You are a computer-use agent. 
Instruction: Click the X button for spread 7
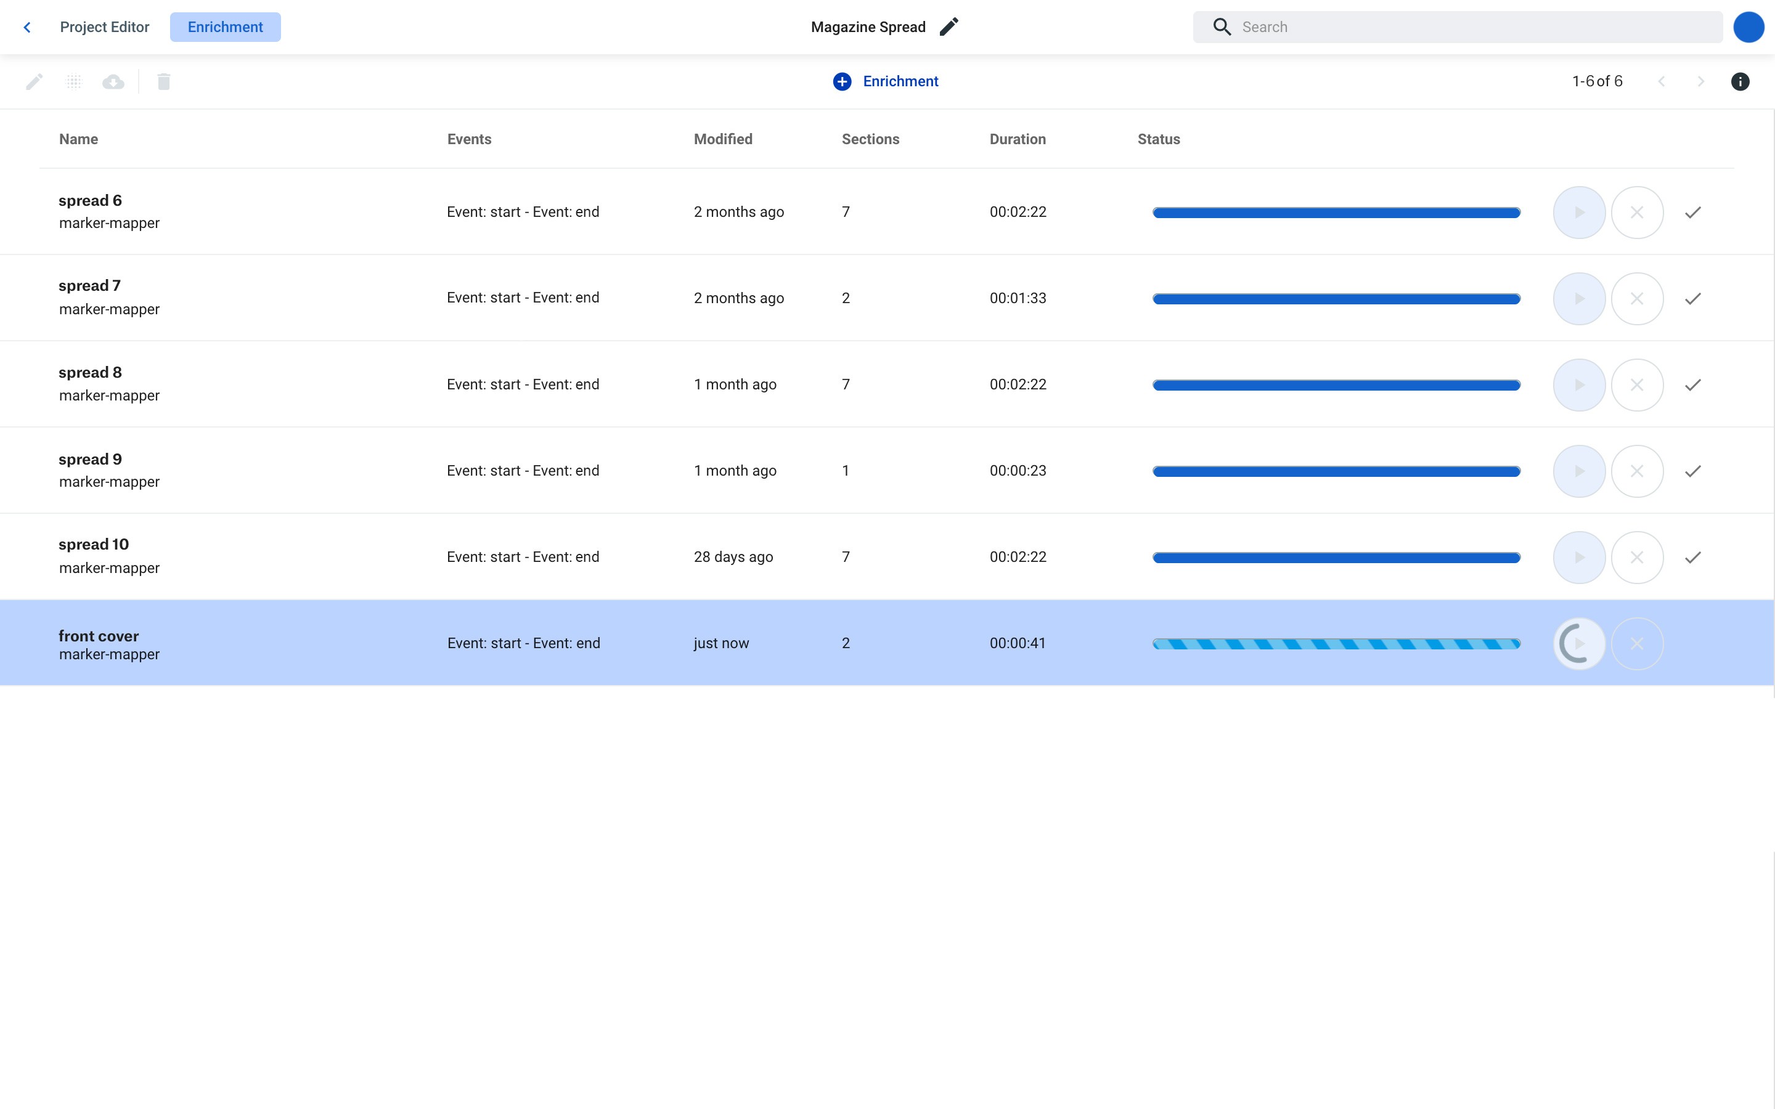coord(1636,299)
